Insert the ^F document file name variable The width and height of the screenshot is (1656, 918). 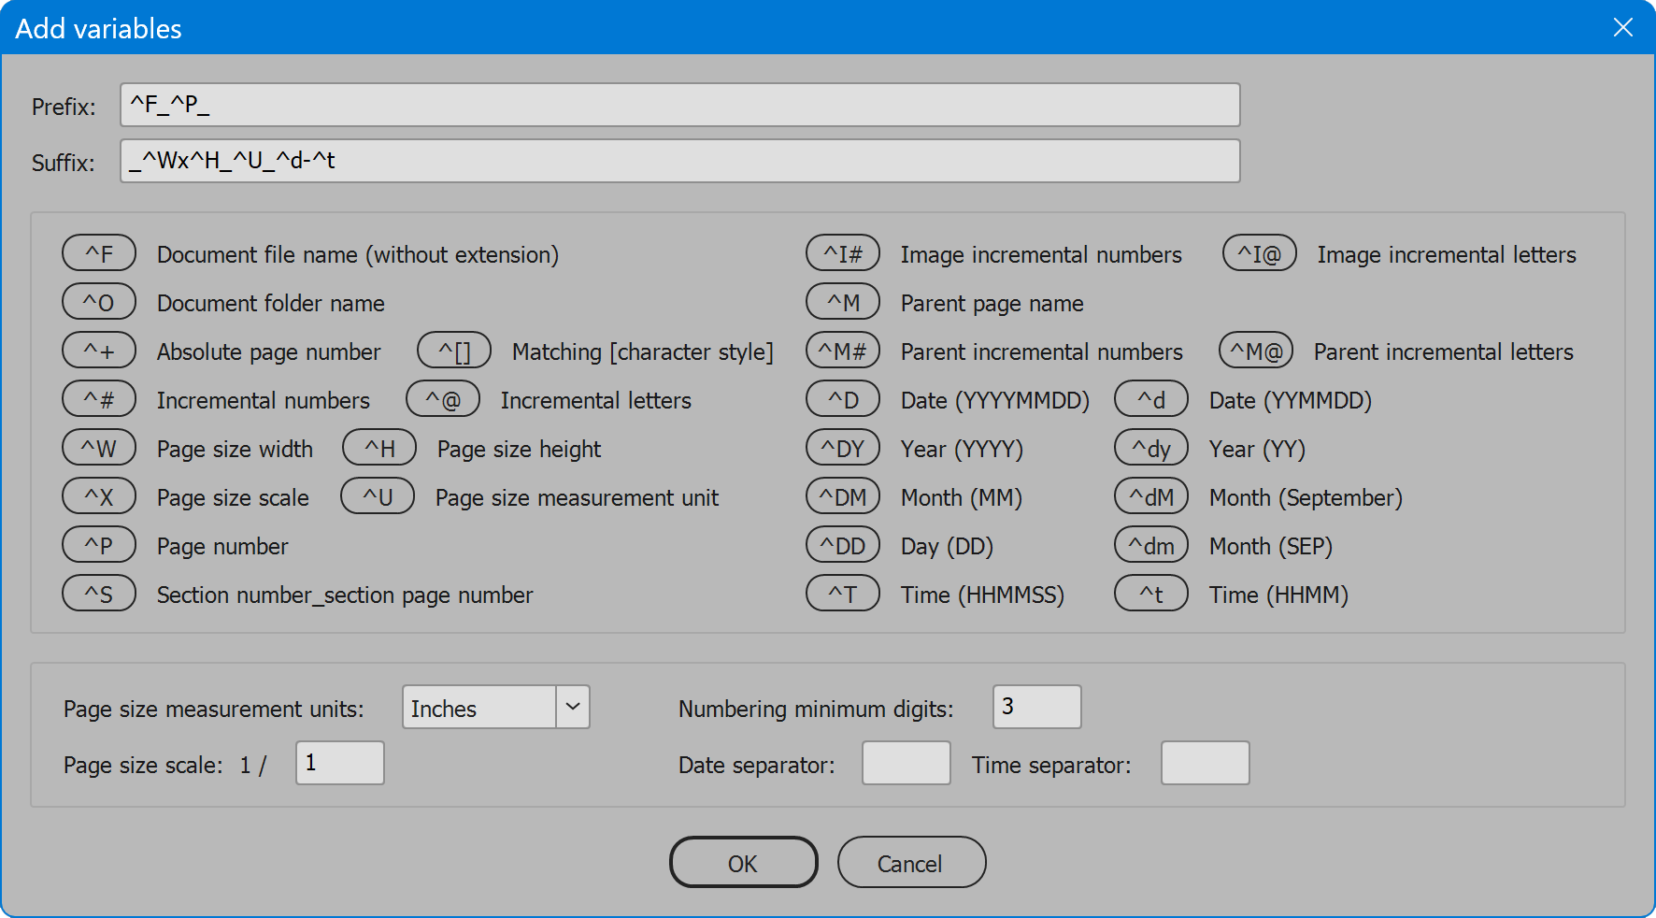(x=99, y=253)
